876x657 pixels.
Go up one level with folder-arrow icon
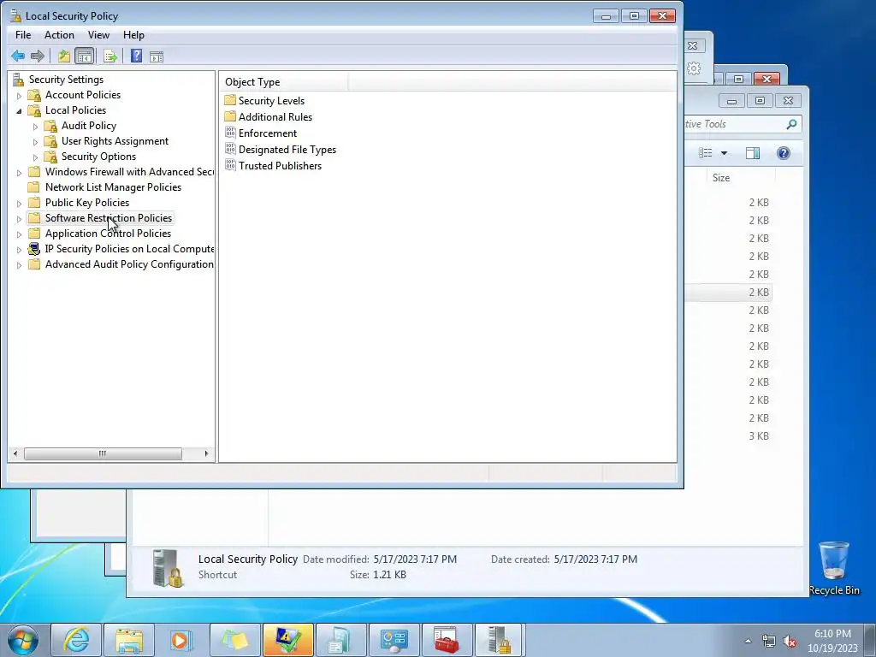pyautogui.click(x=63, y=56)
